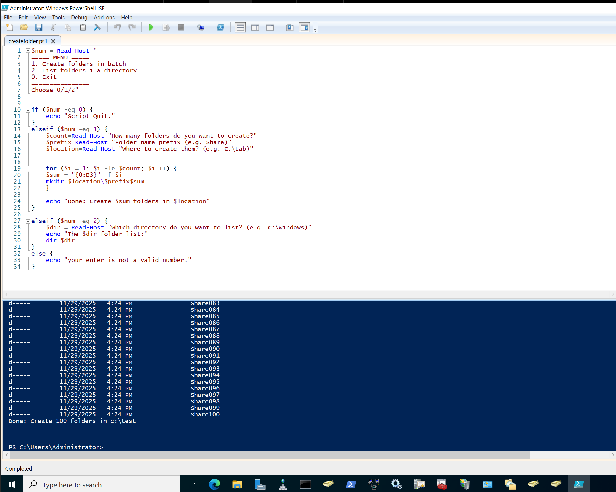Click the console horizontal scrollbar thumb
616x492 pixels.
[270, 455]
